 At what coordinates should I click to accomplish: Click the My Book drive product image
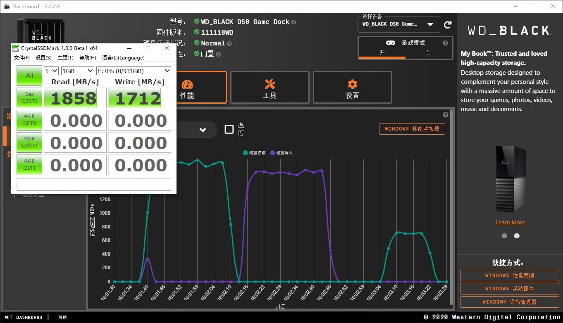point(511,178)
